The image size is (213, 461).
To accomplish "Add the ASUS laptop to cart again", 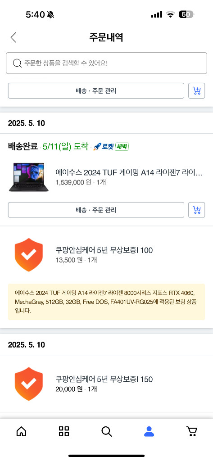I will click(196, 210).
